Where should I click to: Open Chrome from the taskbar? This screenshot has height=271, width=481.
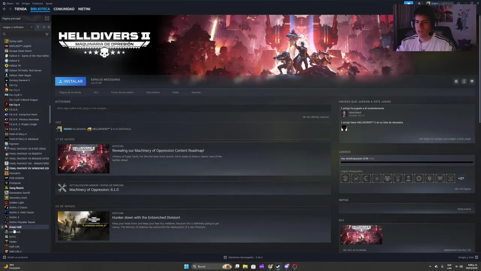(x=270, y=266)
